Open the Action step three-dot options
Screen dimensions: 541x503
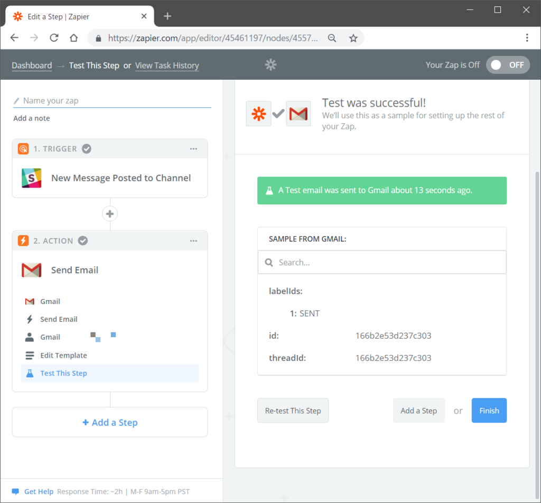193,240
